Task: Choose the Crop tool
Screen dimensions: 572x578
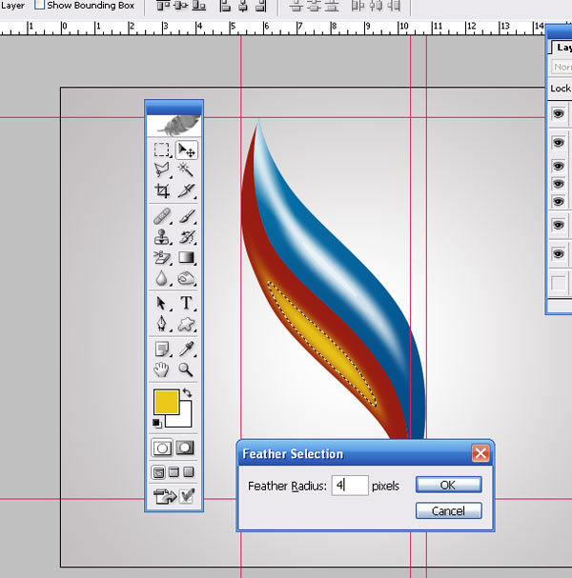Action: click(163, 191)
